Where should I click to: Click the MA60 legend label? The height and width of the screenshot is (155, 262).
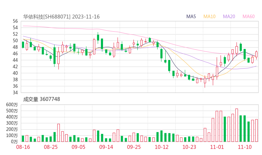coord(249,17)
